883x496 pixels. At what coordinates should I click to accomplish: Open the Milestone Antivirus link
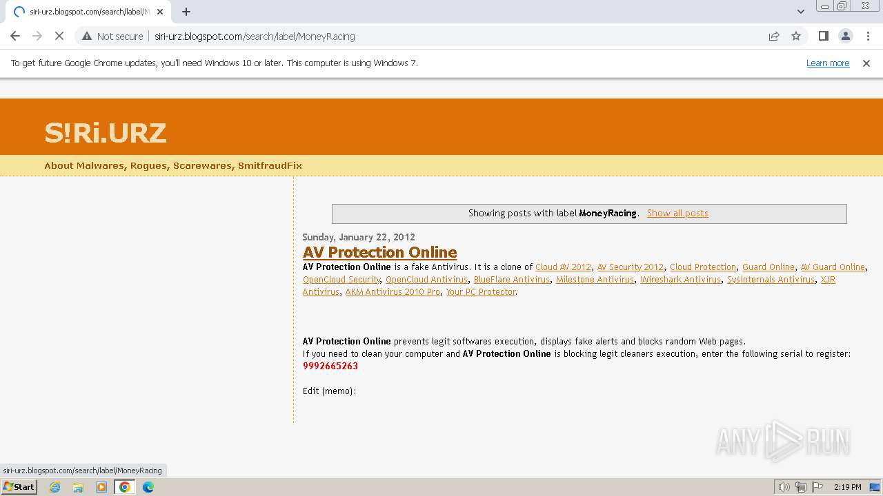595,279
